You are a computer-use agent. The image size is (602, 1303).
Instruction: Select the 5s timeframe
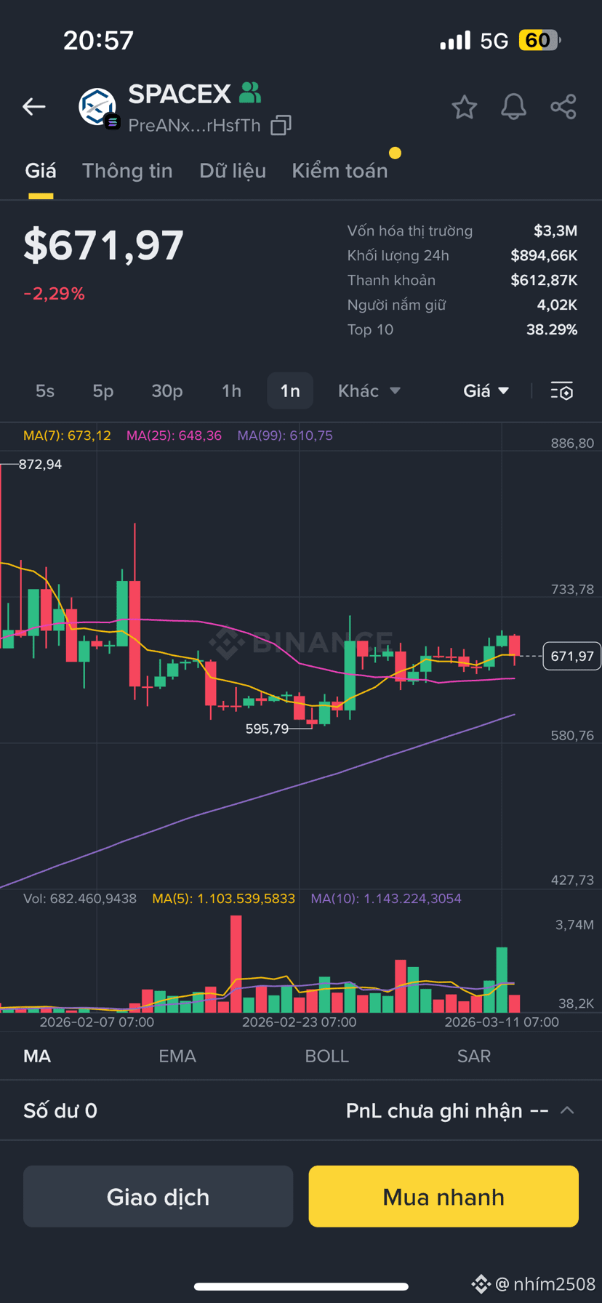(45, 391)
